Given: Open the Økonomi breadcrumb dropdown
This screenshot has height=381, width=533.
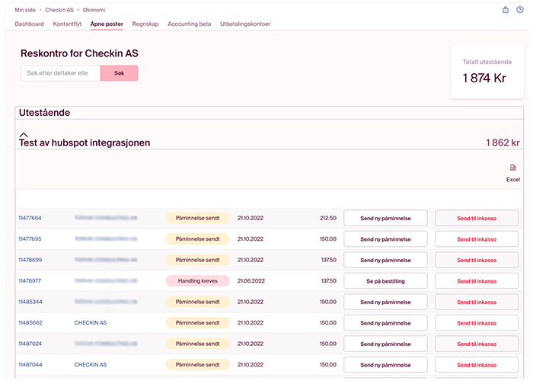Looking at the screenshot, I should click(95, 10).
